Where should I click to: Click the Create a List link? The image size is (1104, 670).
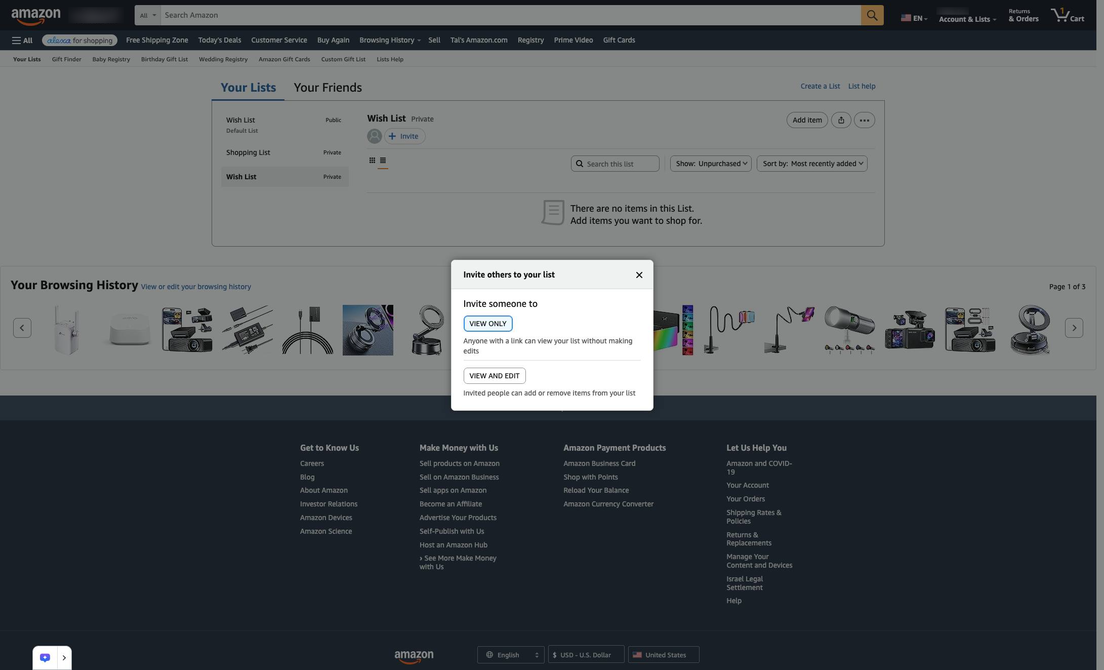click(820, 86)
